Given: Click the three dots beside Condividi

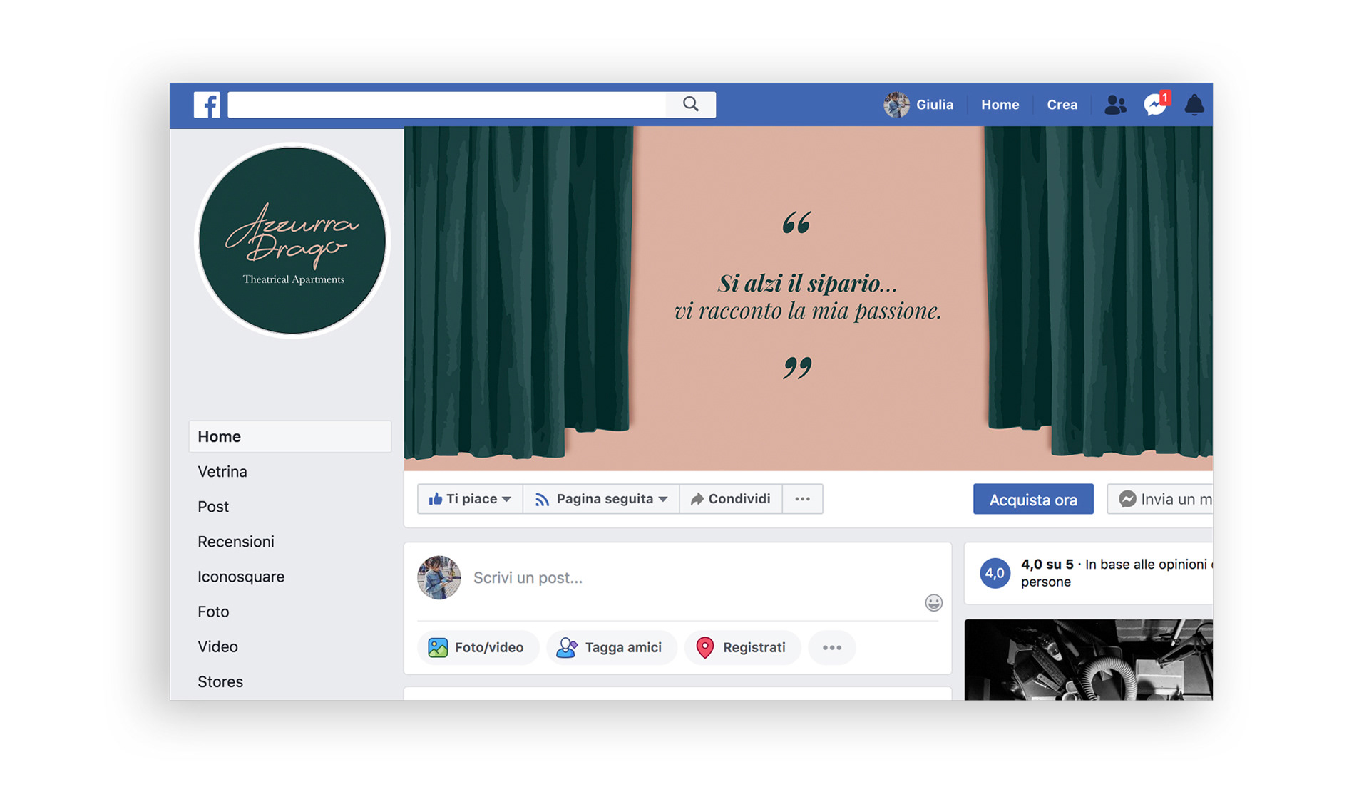Looking at the screenshot, I should tap(802, 499).
